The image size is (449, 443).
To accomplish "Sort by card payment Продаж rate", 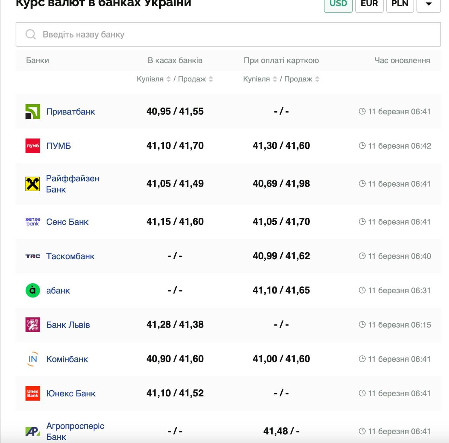I will (x=317, y=79).
